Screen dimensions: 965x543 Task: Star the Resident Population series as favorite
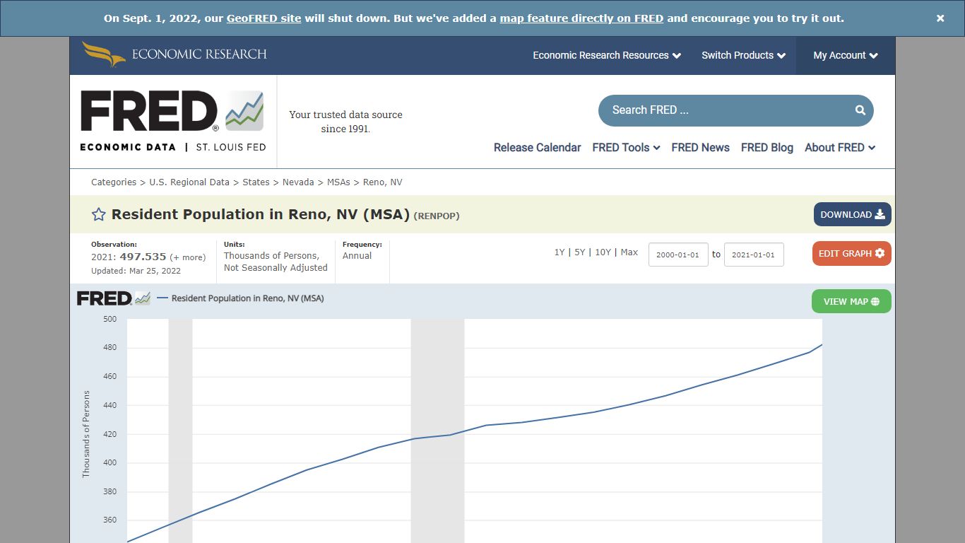pyautogui.click(x=99, y=214)
